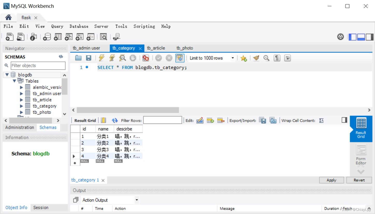
Task: Expand the tb_article table node
Action: coord(21,100)
